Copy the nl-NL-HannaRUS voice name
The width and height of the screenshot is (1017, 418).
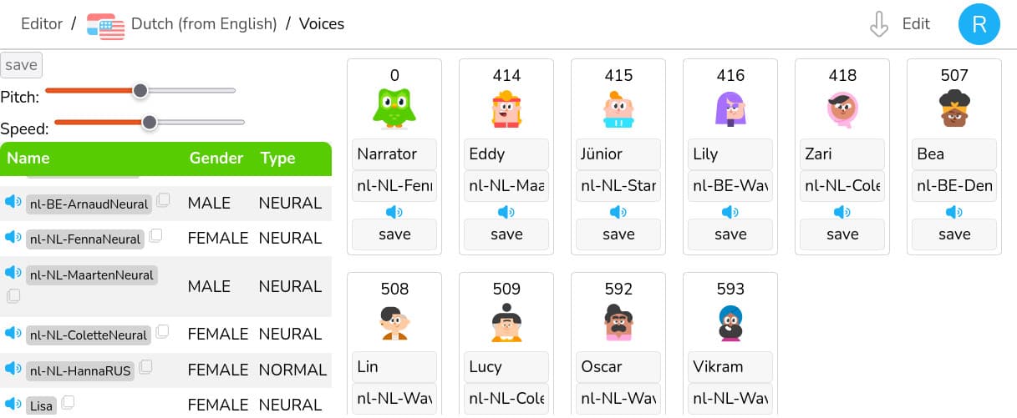146,366
